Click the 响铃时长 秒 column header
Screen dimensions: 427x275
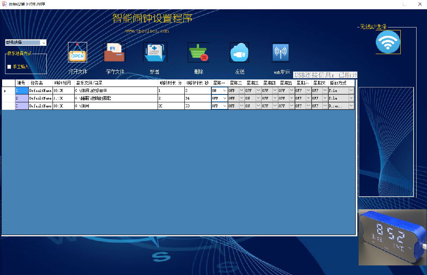[198, 83]
